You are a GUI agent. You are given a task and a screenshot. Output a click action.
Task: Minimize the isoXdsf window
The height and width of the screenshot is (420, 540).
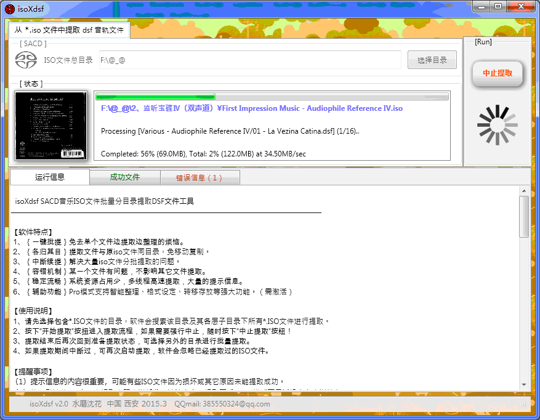click(481, 6)
